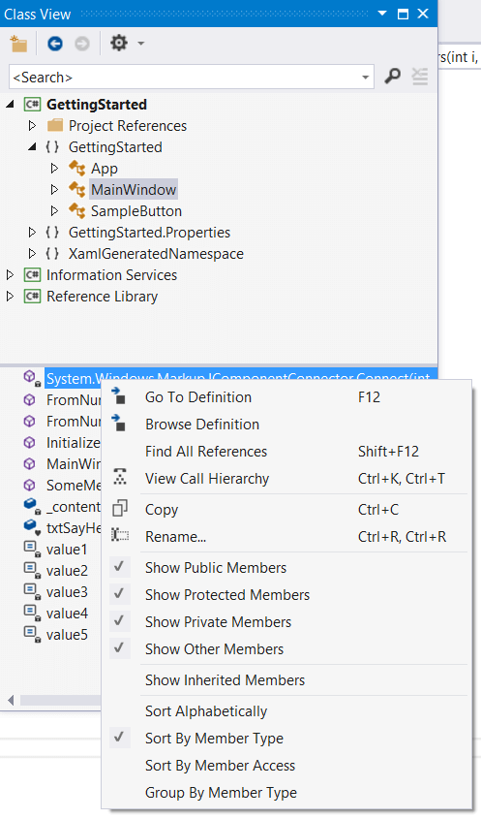This screenshot has width=481, height=819.
Task: Choose Rename... from the context menu
Action: tap(286, 536)
